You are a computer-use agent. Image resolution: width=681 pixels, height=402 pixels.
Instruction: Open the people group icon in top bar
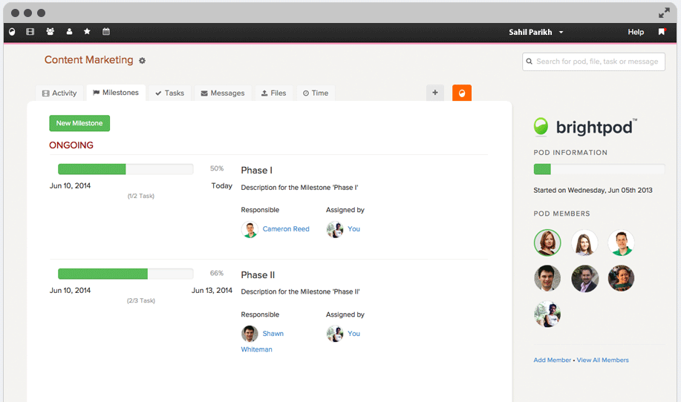point(50,32)
